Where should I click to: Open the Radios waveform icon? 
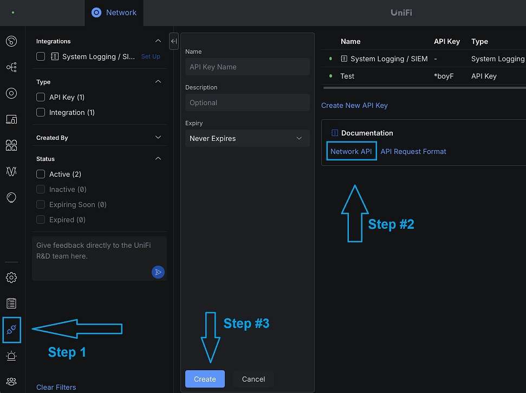pyautogui.click(x=11, y=171)
